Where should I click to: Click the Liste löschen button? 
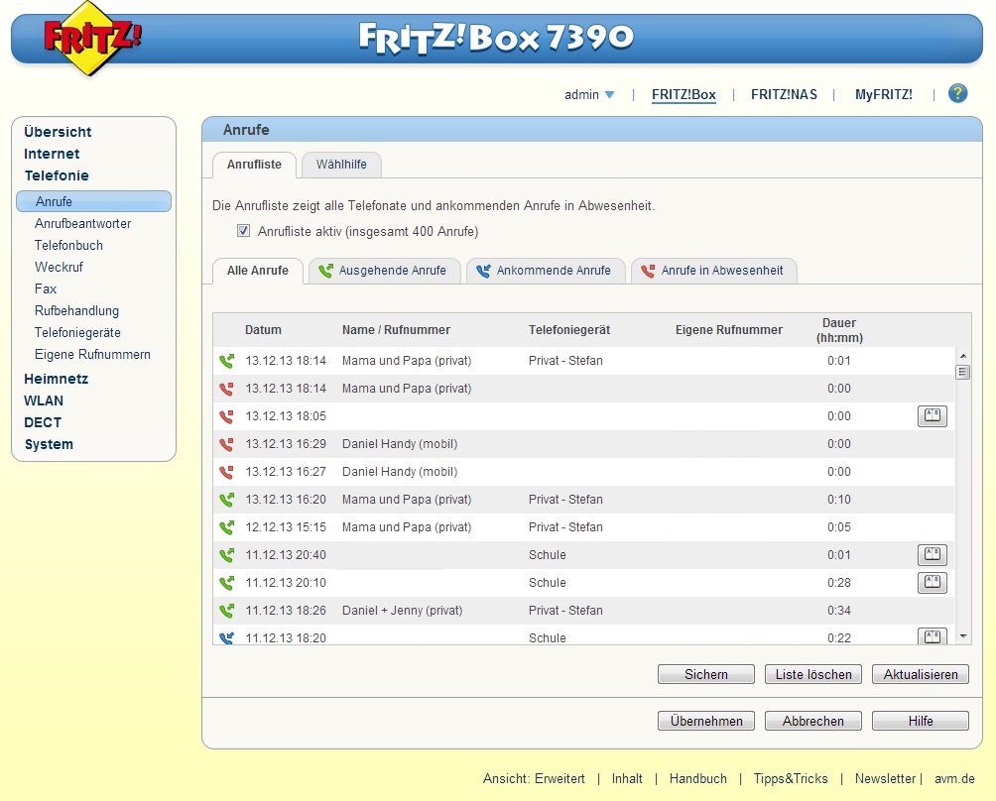click(813, 674)
